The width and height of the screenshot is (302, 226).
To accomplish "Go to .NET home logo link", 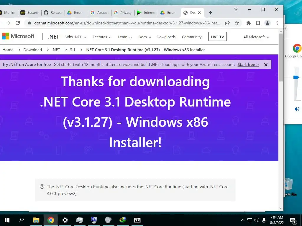I will (x=54, y=37).
